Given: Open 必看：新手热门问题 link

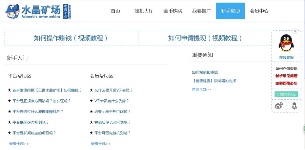Looking at the screenshot, I should click(112, 111).
